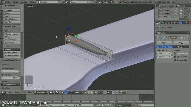Select the scale manipulator icon in 3D header
Viewport: 191px width, 107px height.
(71, 92)
